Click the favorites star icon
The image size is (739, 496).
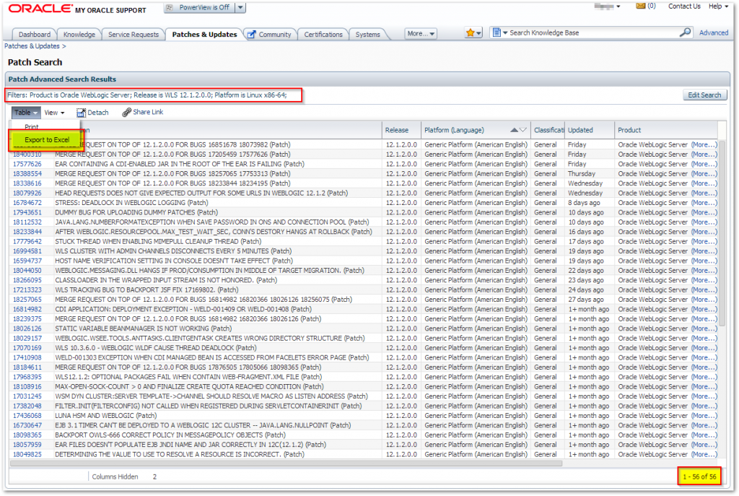471,33
